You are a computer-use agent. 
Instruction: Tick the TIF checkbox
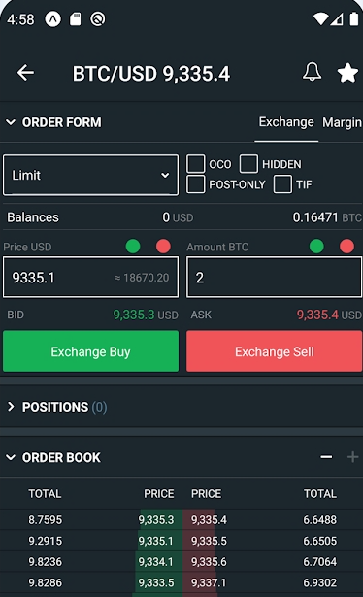point(282,184)
